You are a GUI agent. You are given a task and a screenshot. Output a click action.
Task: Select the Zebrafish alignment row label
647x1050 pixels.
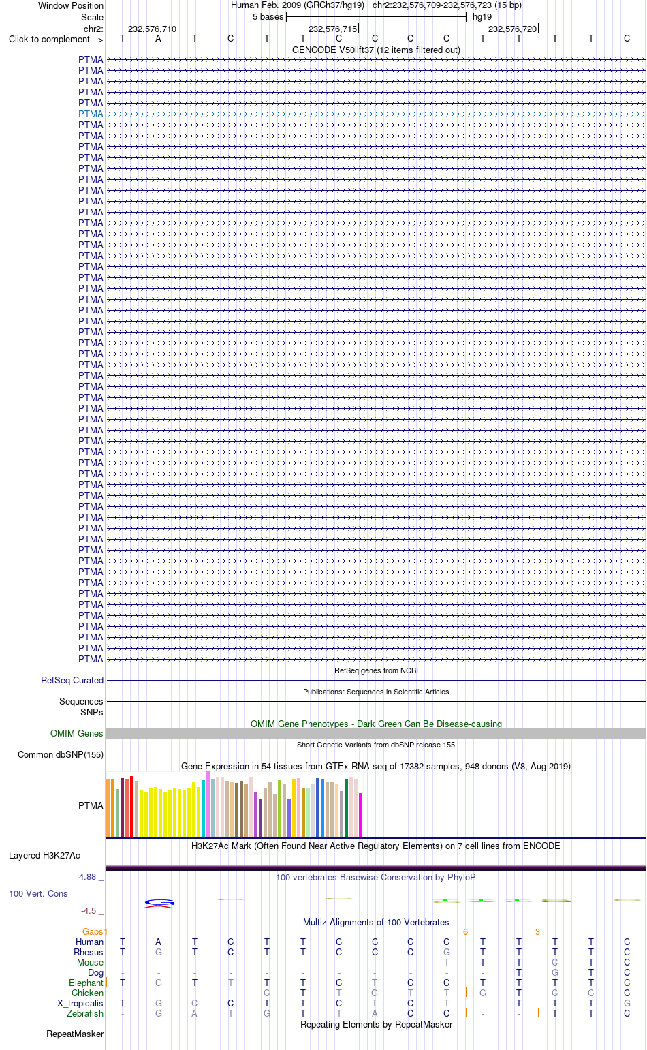tap(85, 1013)
